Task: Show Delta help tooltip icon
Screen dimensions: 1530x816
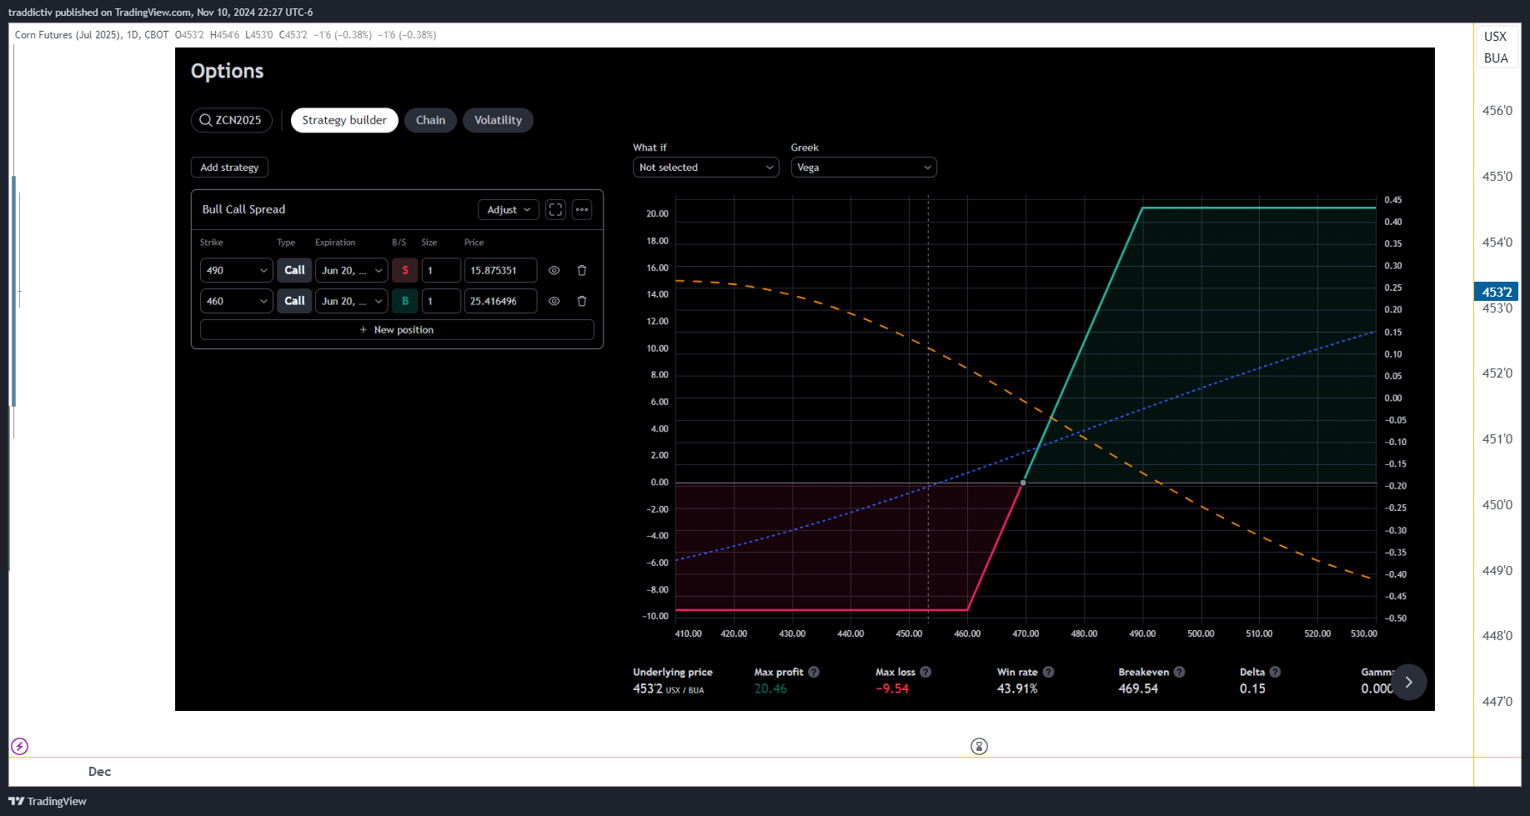Action: point(1275,672)
